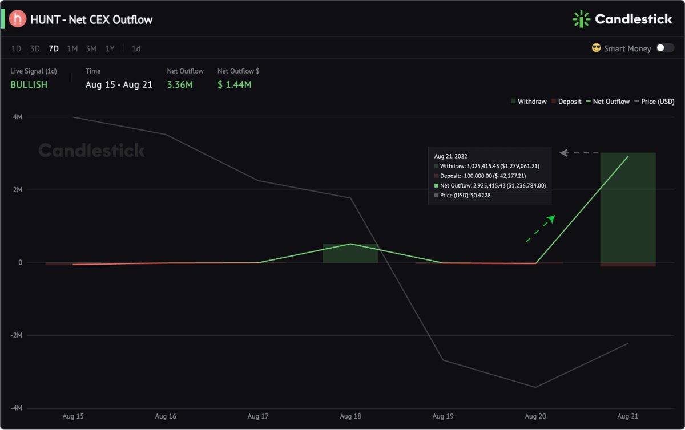This screenshot has height=430, width=685.
Task: Click the tooltip date Aug 21, 2022
Action: 451,156
